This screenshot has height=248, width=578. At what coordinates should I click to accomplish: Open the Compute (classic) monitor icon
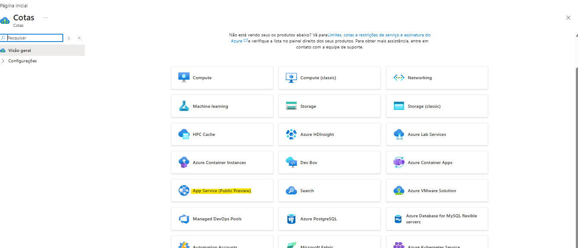(291, 77)
